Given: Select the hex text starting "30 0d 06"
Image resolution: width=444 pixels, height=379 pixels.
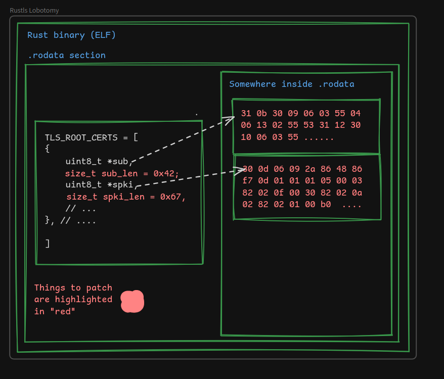Looking at the screenshot, I should click(x=302, y=186).
